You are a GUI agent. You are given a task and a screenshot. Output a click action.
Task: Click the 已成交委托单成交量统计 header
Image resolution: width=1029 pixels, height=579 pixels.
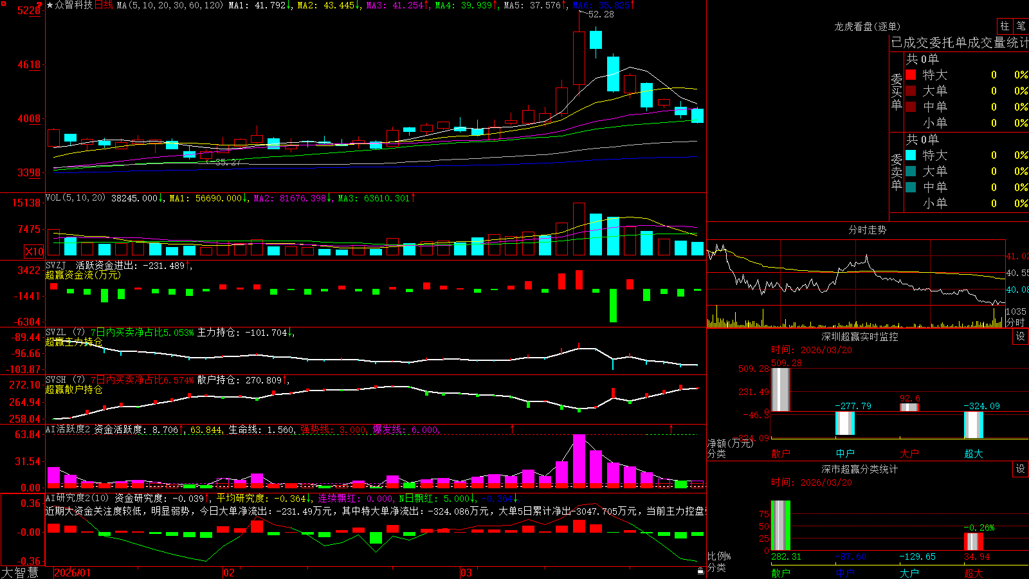[960, 42]
